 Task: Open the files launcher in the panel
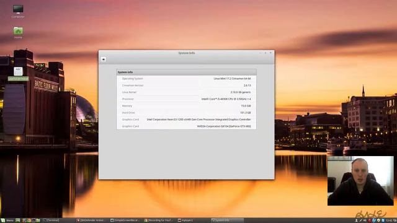tap(38, 221)
